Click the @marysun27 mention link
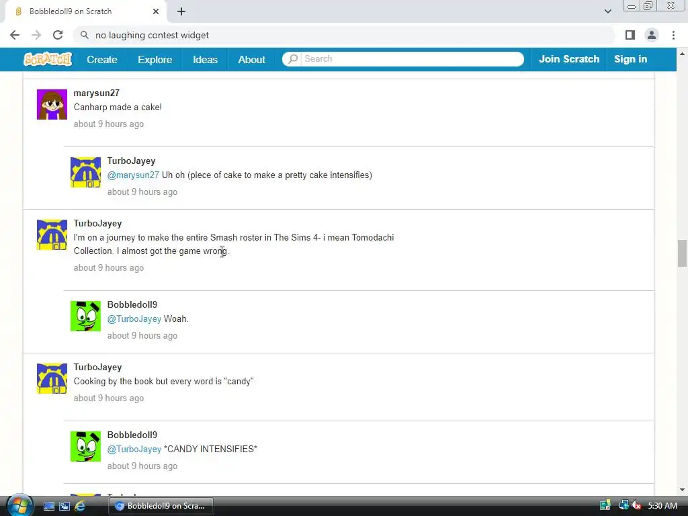This screenshot has width=688, height=516. pos(133,175)
